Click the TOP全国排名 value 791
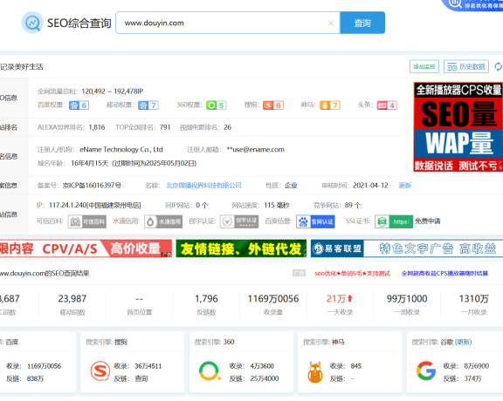Viewport: 503px width, 401px height. [165, 127]
